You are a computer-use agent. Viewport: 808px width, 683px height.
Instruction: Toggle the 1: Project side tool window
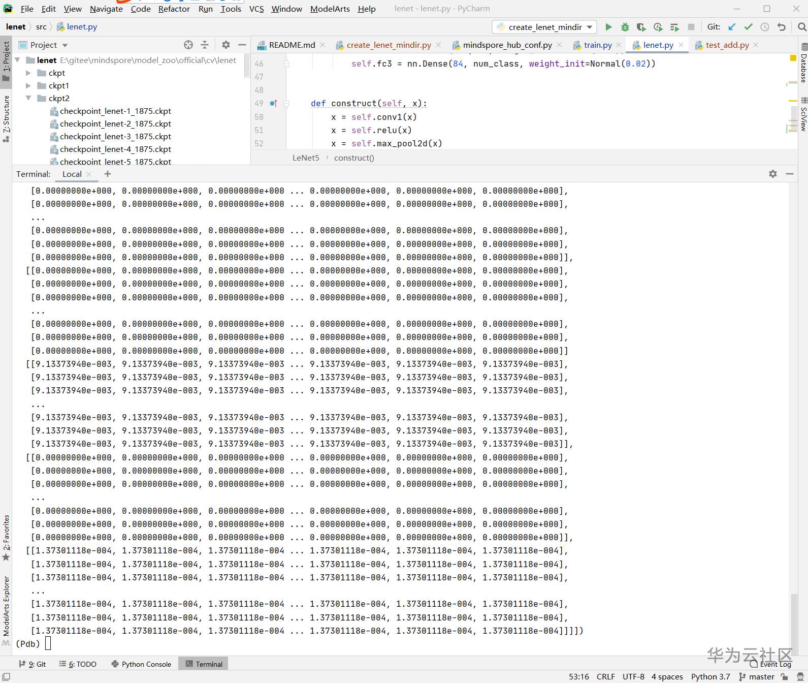(6, 61)
